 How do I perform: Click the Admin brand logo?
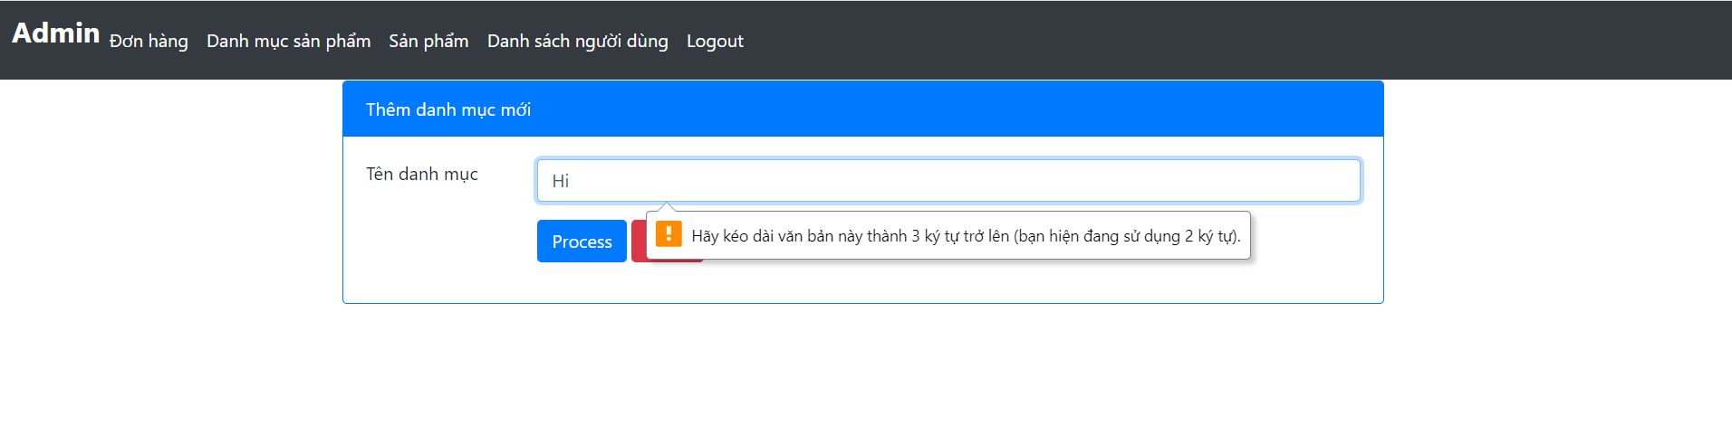click(x=56, y=33)
